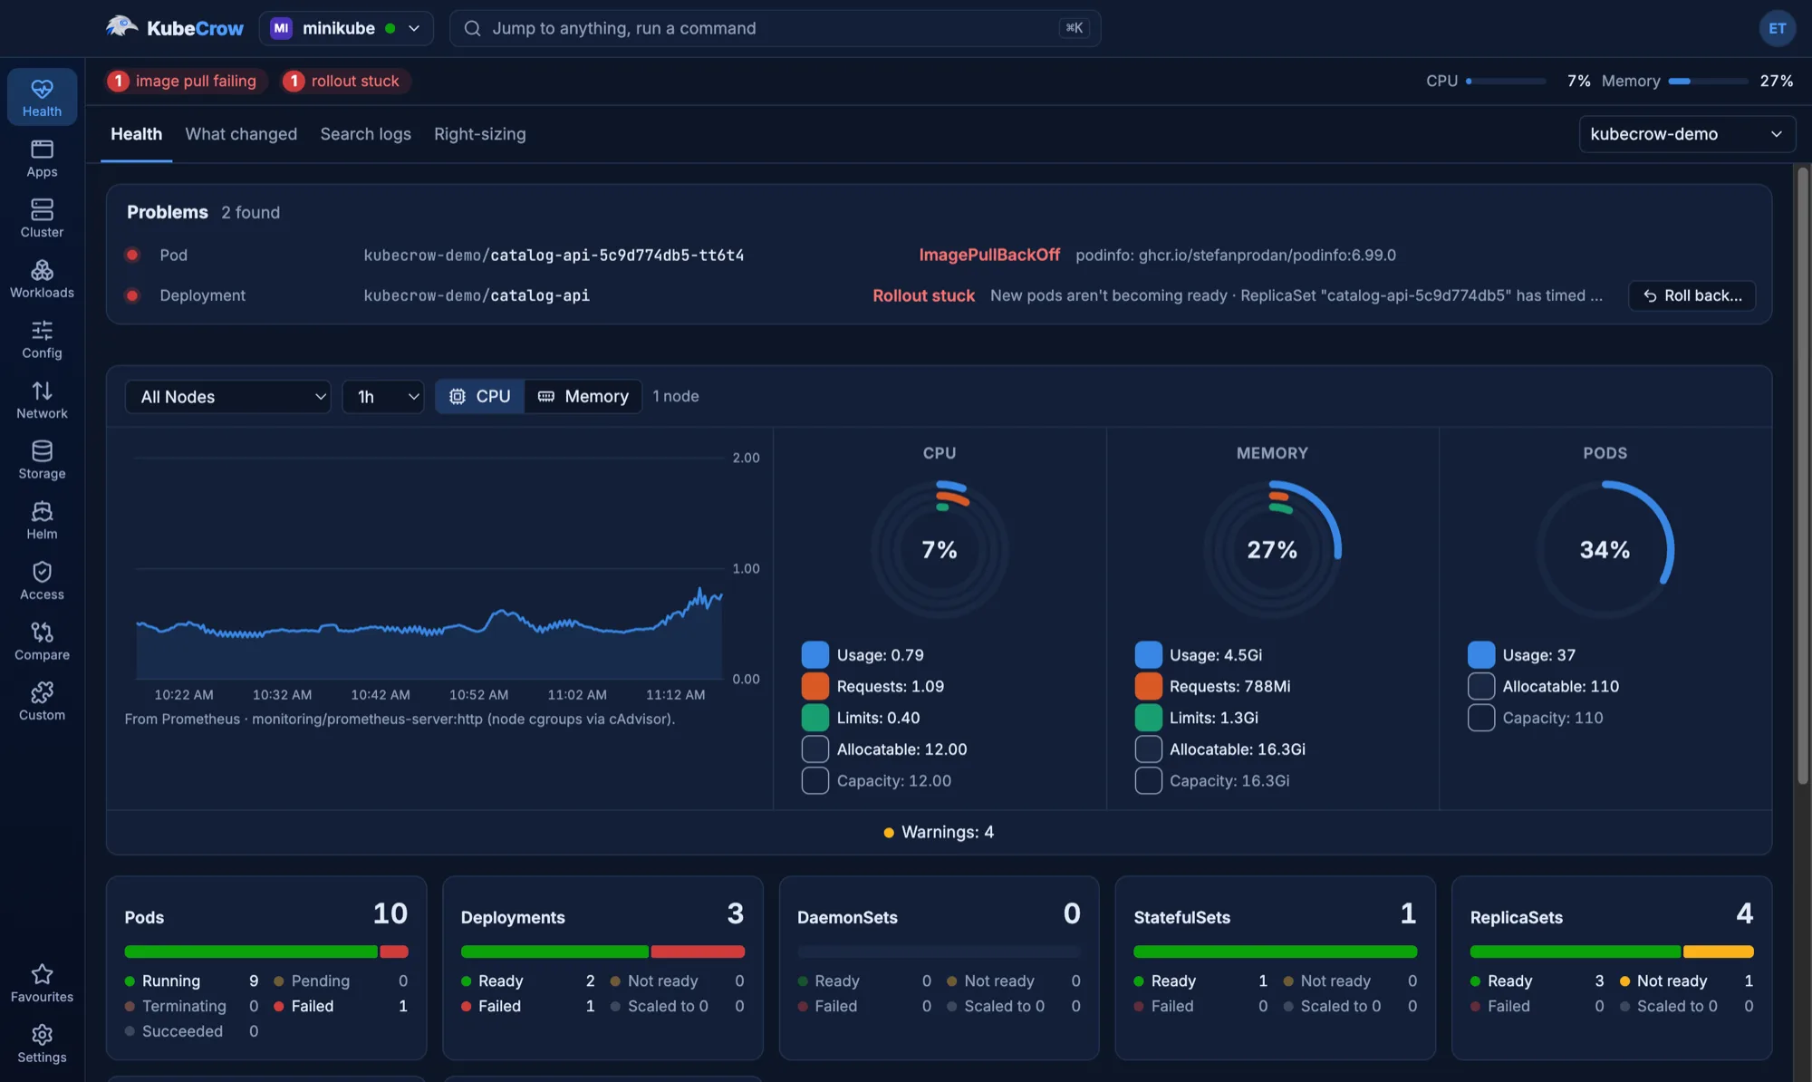The height and width of the screenshot is (1082, 1812).
Task: Open the kubecrow-demo namespace dropdown
Action: 1687,134
